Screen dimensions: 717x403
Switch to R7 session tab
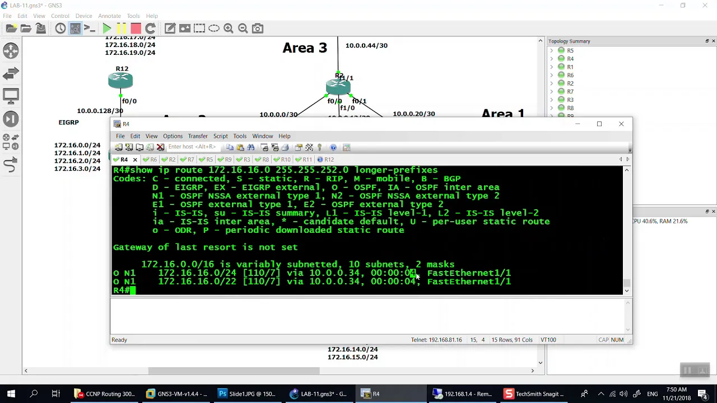187,160
